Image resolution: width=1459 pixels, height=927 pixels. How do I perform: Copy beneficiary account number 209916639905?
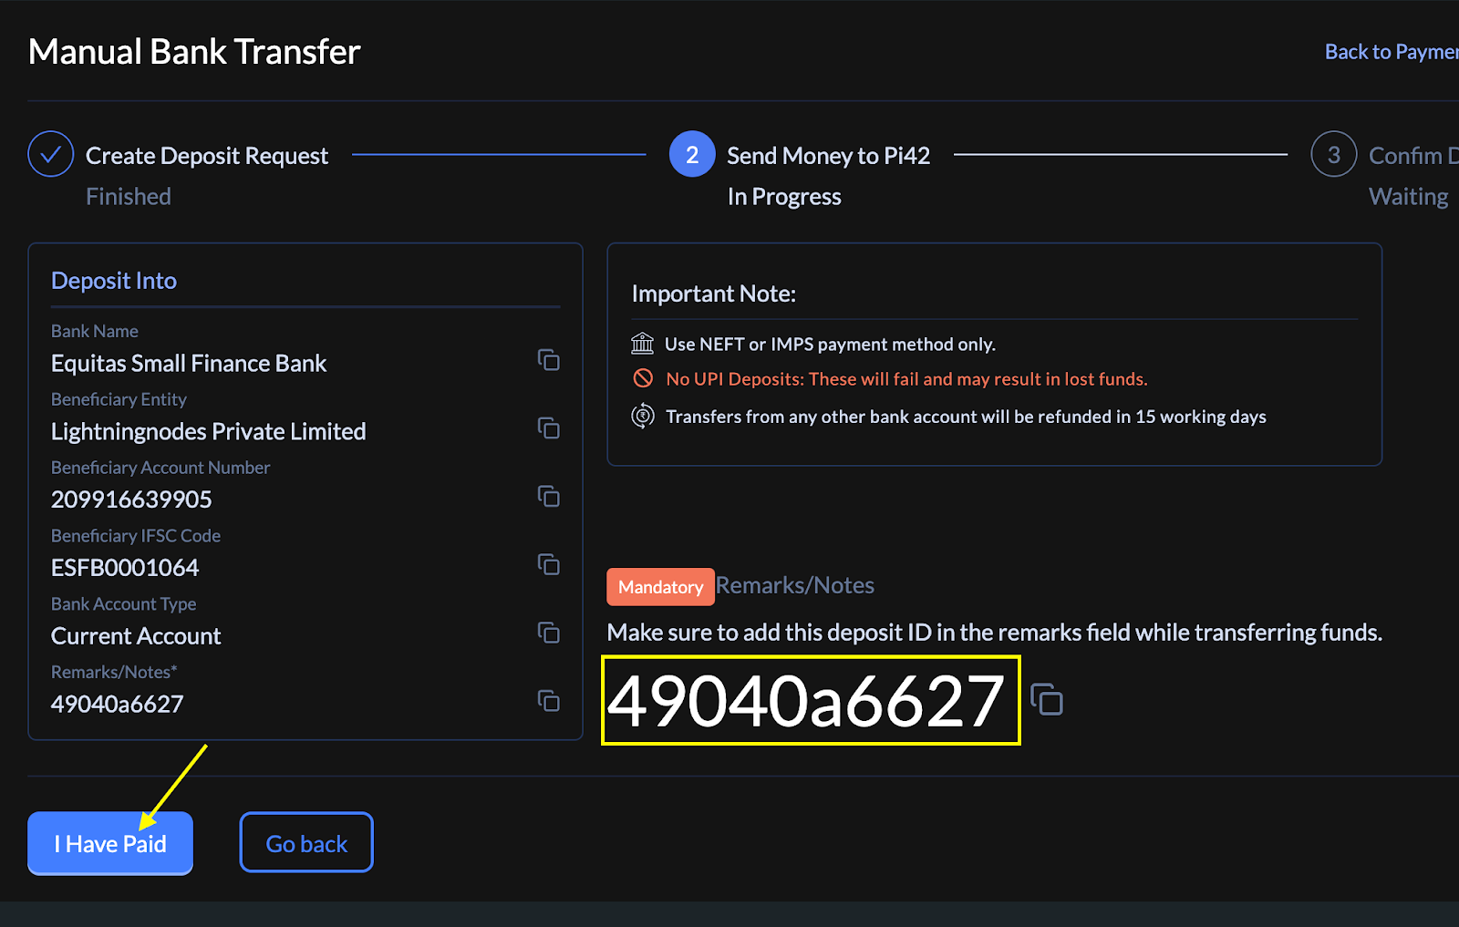548,497
